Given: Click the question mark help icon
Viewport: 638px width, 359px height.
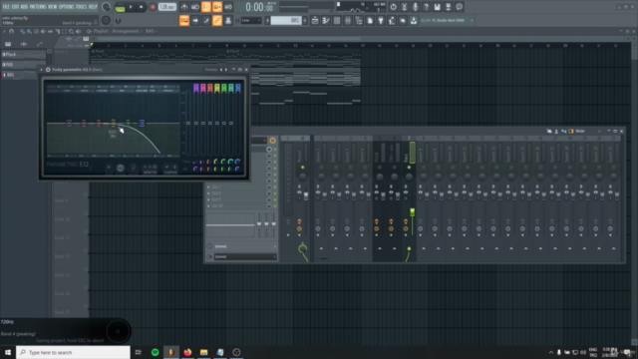Looking at the screenshot, I should point(426,7).
